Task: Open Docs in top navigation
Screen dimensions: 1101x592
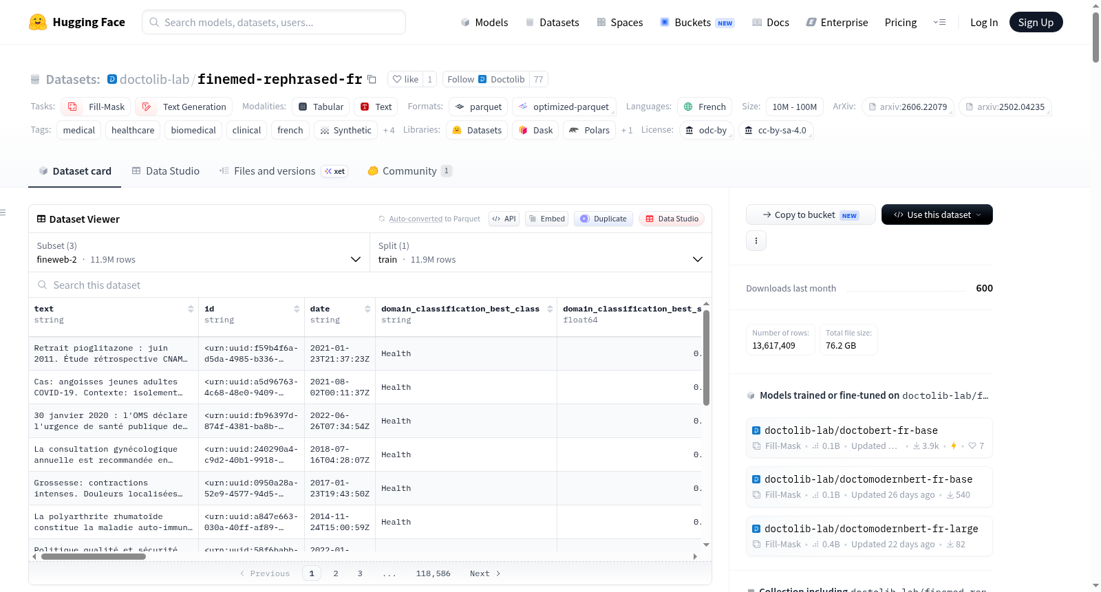Action: (x=771, y=22)
